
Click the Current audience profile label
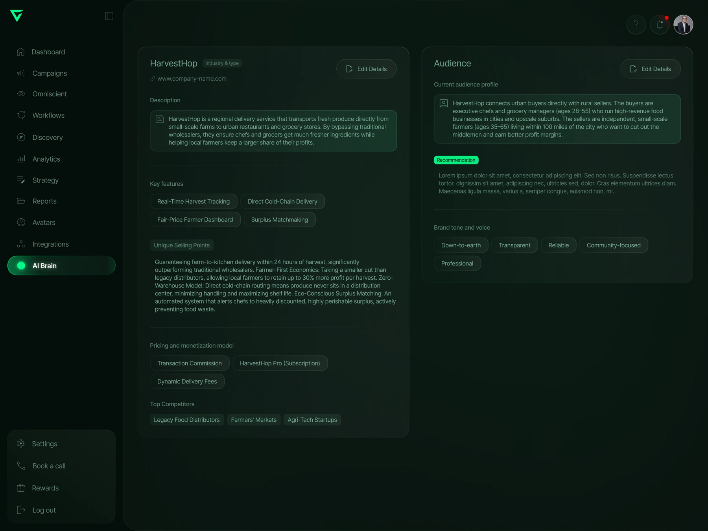[466, 85]
